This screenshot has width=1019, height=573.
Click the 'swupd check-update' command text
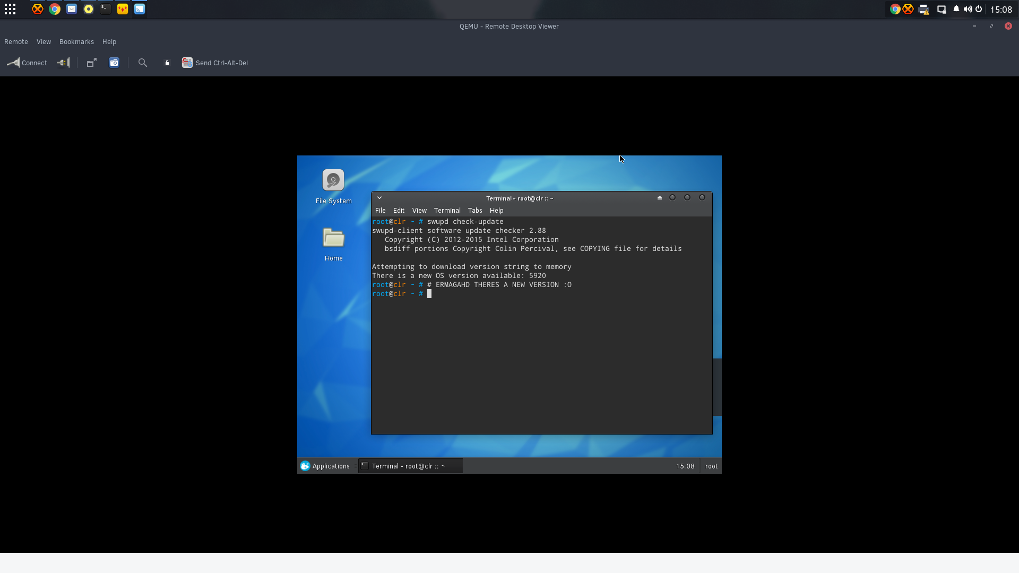465,222
